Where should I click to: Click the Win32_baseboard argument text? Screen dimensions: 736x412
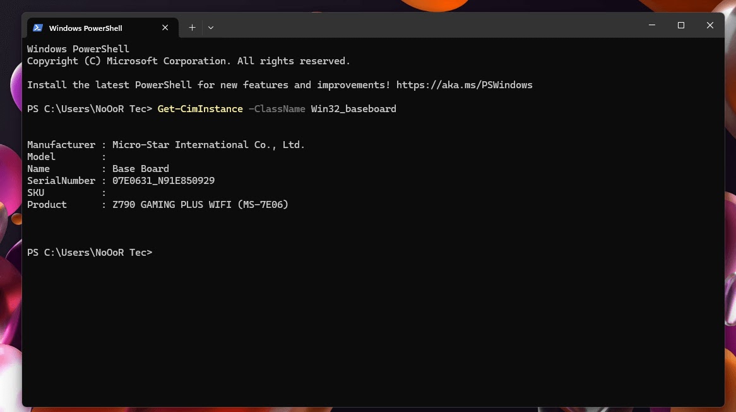[353, 109]
